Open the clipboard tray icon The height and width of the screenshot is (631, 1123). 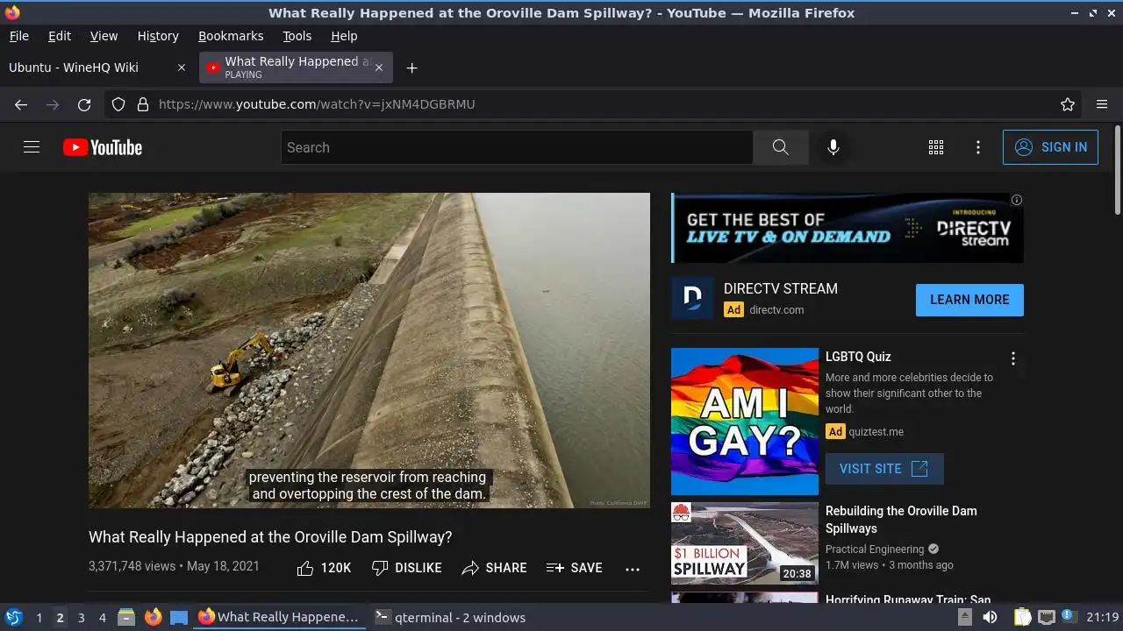(x=1023, y=618)
